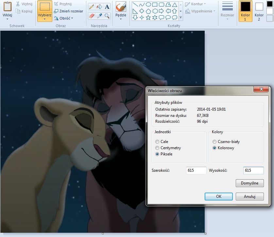This screenshot has width=274, height=237.
Task: Select the Eraser tool
Action: [x=92, y=16]
